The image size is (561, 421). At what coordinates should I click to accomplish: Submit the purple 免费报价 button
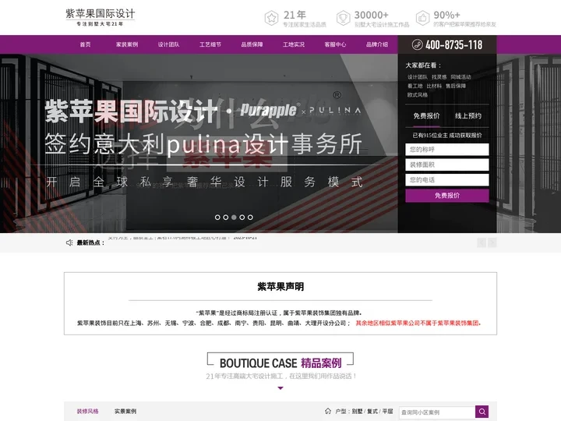447,196
